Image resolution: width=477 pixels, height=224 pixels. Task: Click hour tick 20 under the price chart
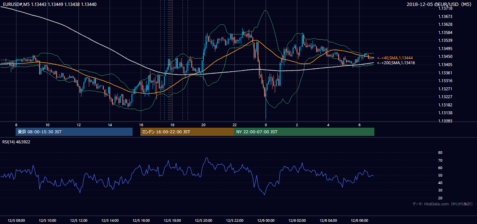click(x=203, y=125)
